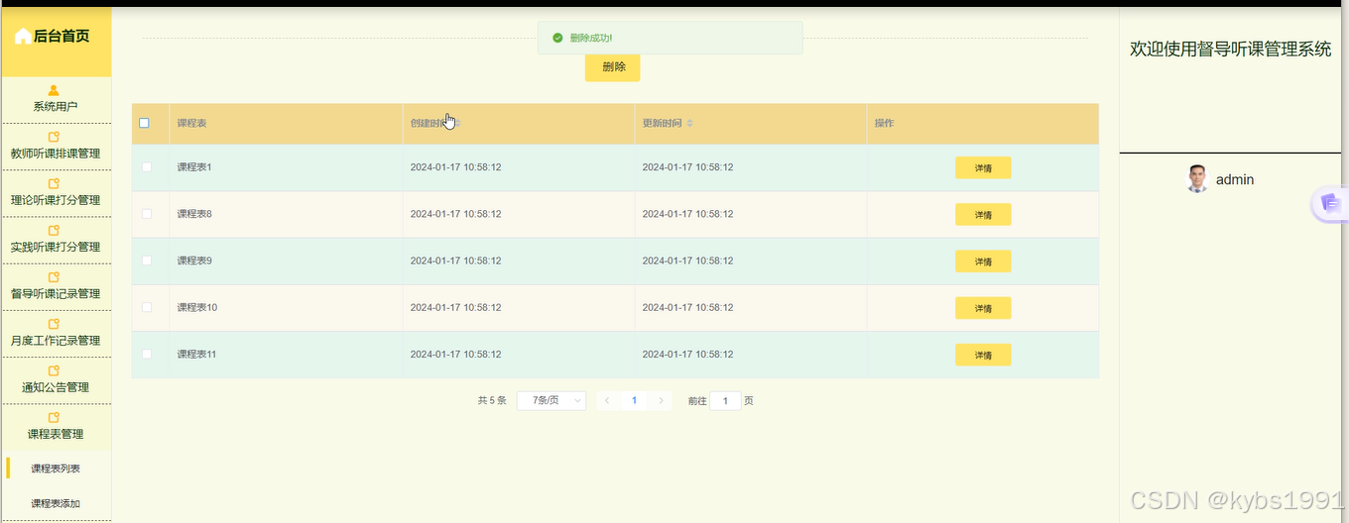Select the checkbox for 课程表11
Screen dimensions: 1349x523
147,354
